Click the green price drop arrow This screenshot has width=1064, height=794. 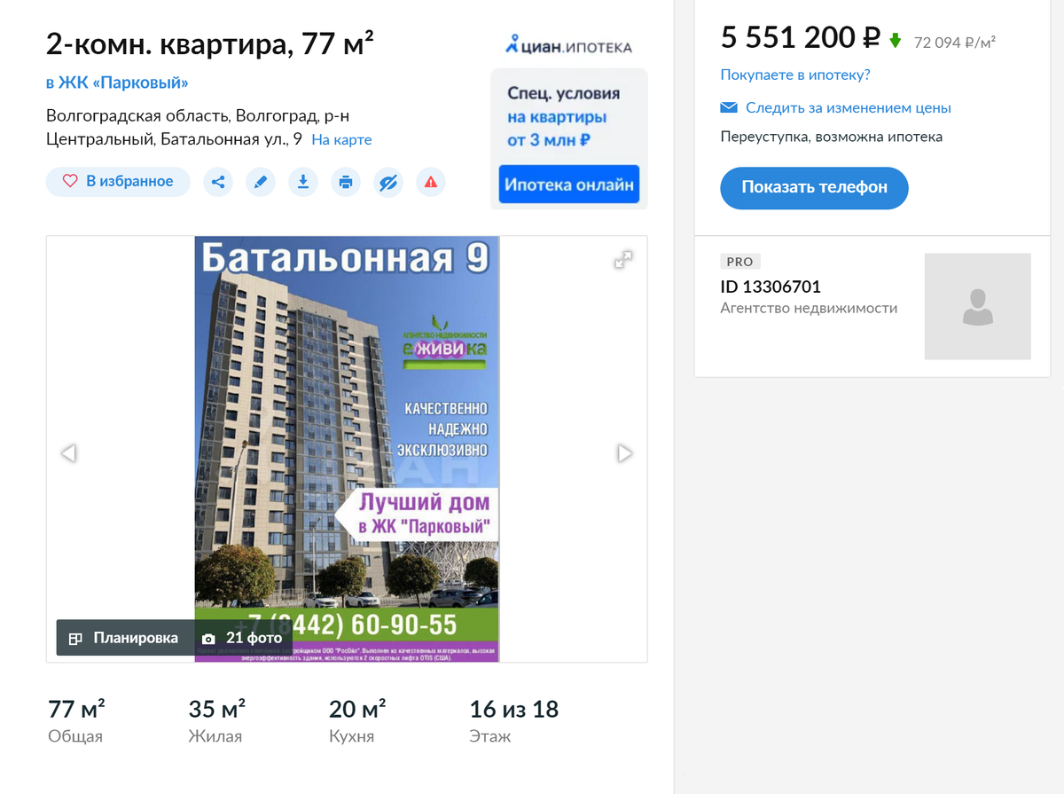(896, 41)
